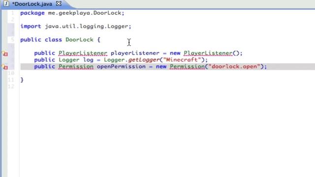
Task: Click the openPermission variable name
Action: (x=121, y=66)
